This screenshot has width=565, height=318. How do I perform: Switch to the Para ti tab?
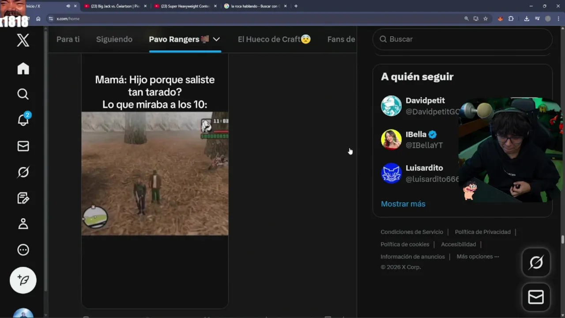tap(68, 39)
